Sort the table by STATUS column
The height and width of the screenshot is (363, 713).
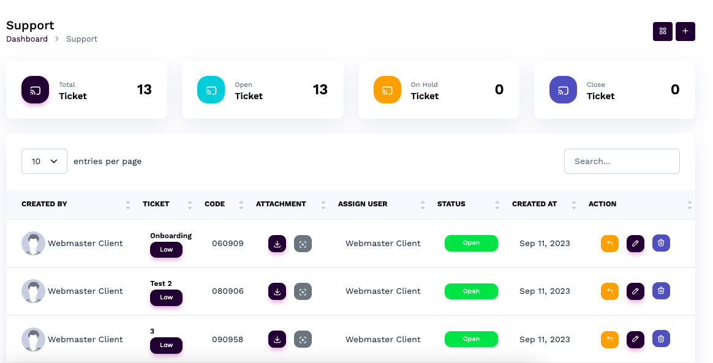point(450,204)
